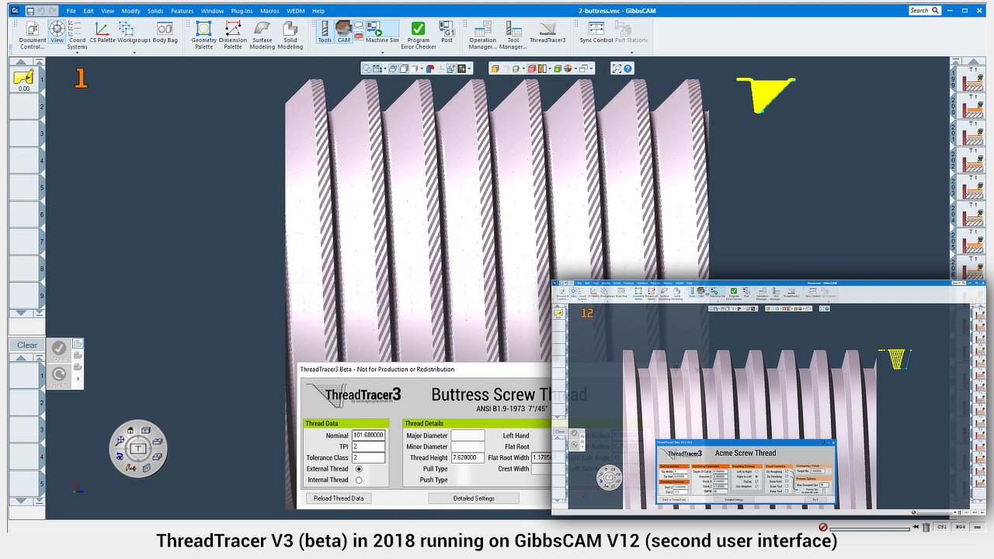
Task: Click the Nominal diameter input field
Action: 368,436
